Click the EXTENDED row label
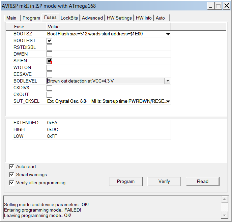232x222 pixels. click(26, 123)
